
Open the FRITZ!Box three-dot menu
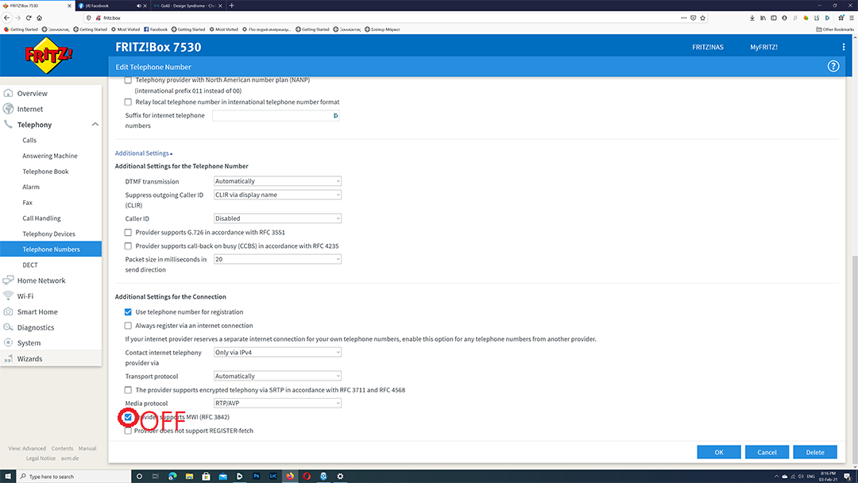point(843,47)
